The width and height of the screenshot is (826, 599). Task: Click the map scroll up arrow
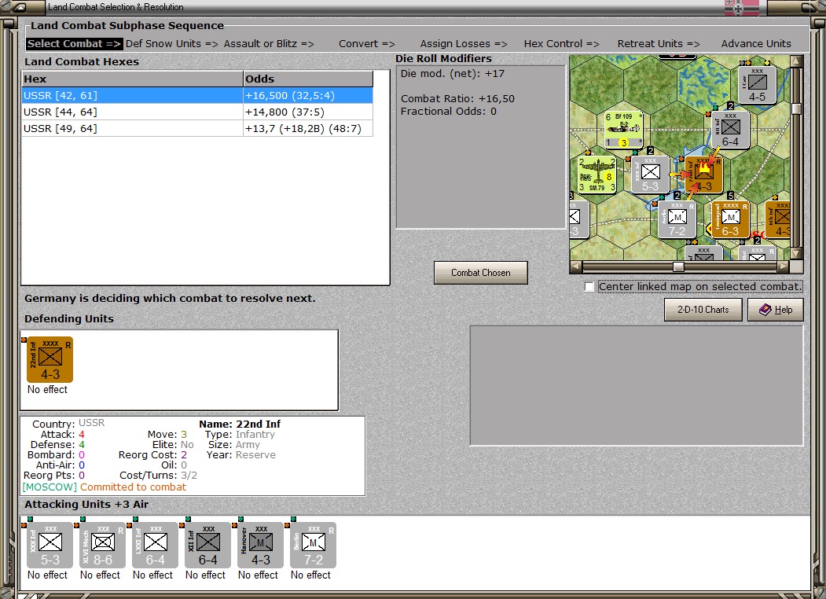tap(795, 61)
